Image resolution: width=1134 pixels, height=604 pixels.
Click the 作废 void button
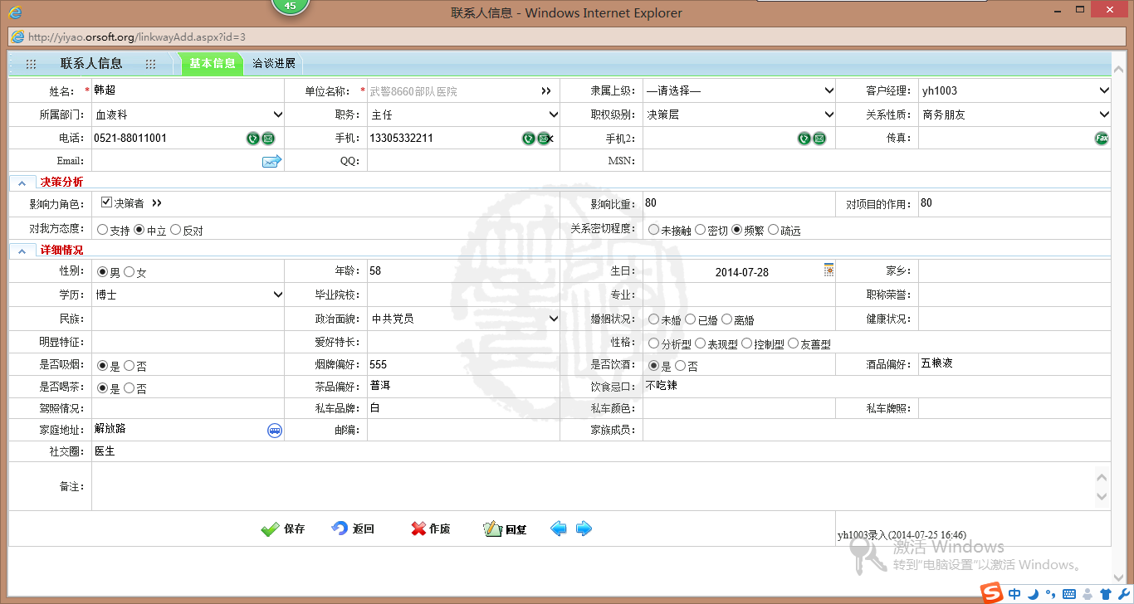tap(431, 528)
